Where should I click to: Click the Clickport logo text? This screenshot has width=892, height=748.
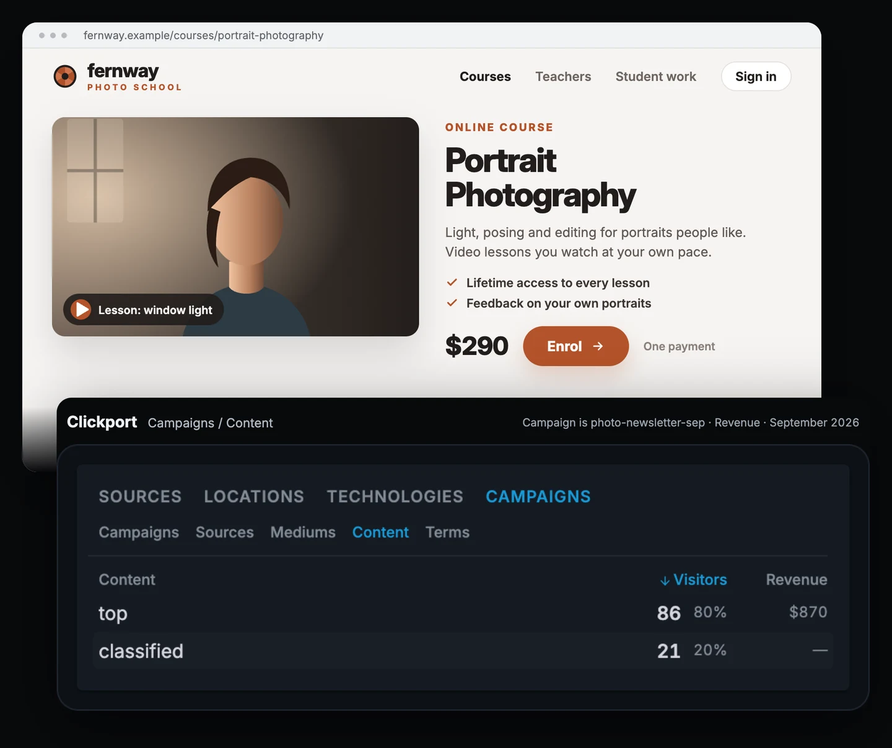point(102,422)
